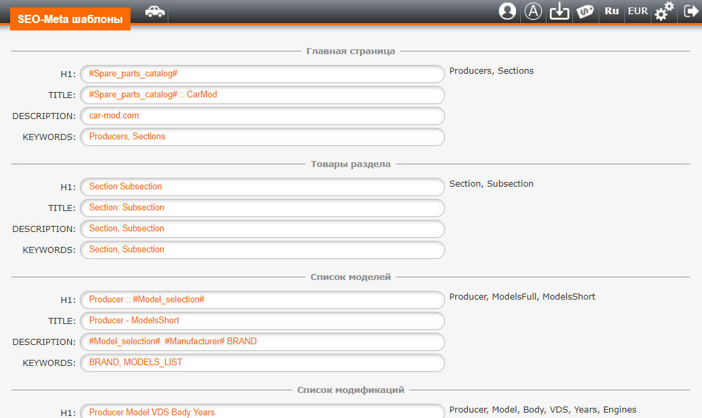The height and width of the screenshot is (418, 702).
Task: Click the BRAND, MODELS_LIST KEYWORDS field
Action: [262, 363]
